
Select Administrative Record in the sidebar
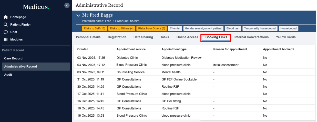coord(21,67)
